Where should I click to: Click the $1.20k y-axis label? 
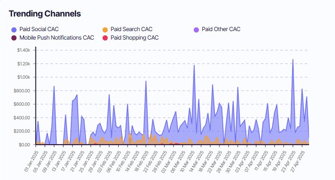pyautogui.click(x=24, y=64)
